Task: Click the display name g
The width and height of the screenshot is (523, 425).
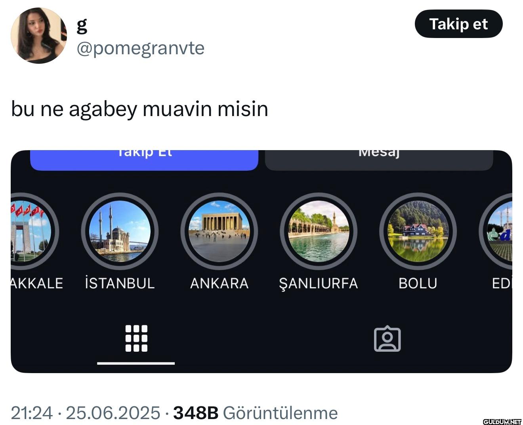Action: click(82, 26)
